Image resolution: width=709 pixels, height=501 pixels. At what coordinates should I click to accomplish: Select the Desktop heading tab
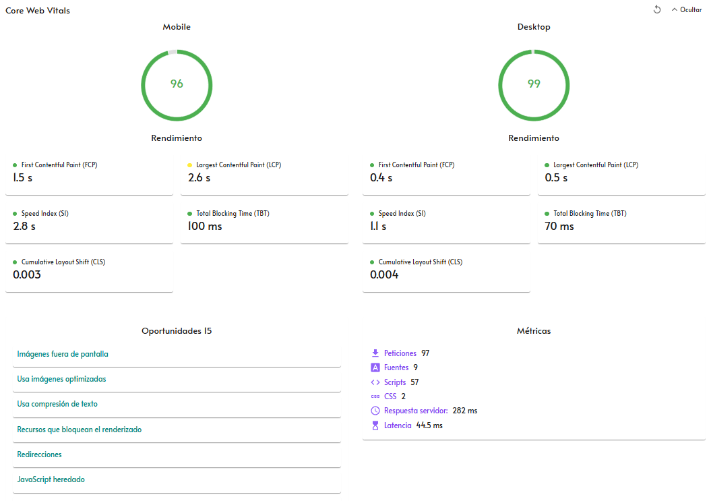[534, 27]
